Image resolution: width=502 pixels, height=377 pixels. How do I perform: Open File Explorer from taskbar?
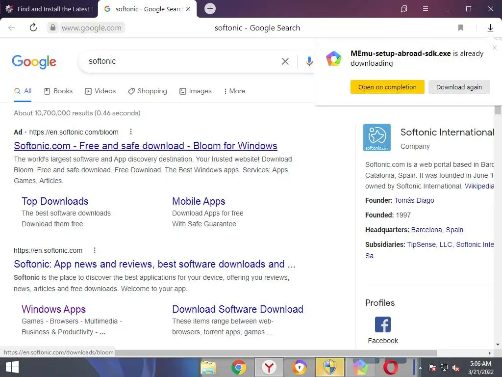(x=208, y=367)
